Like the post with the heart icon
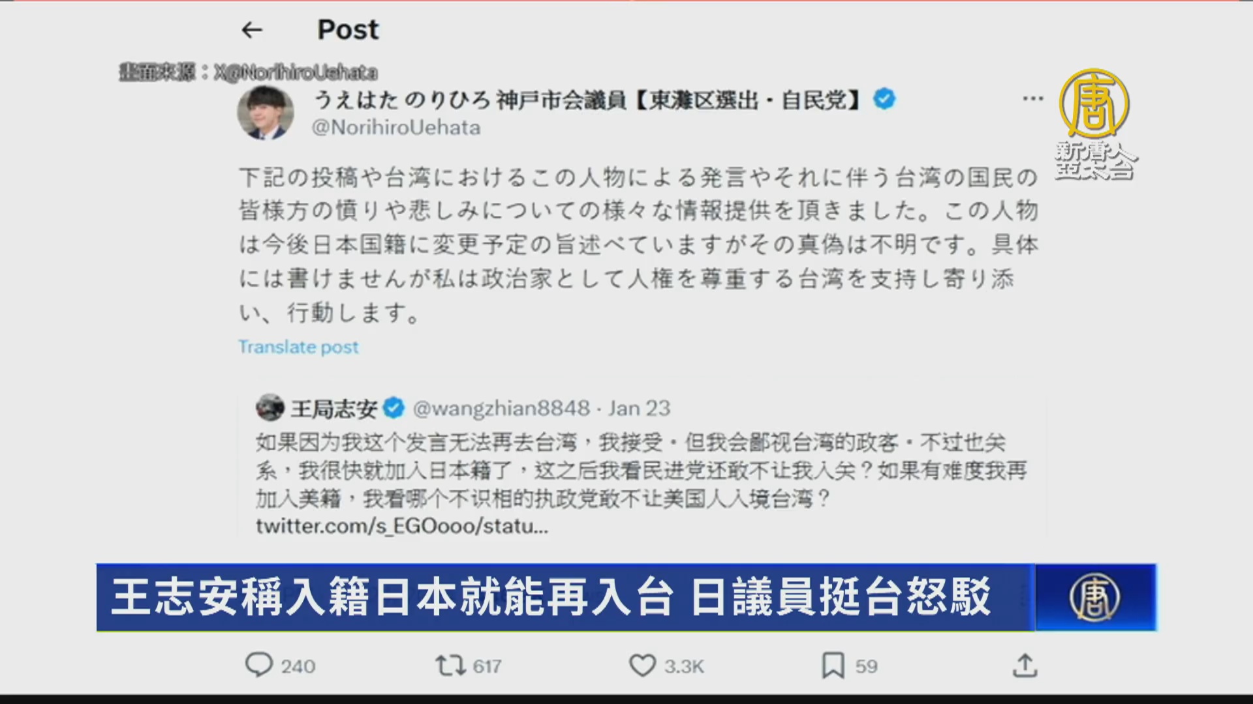This screenshot has width=1253, height=704. click(642, 666)
